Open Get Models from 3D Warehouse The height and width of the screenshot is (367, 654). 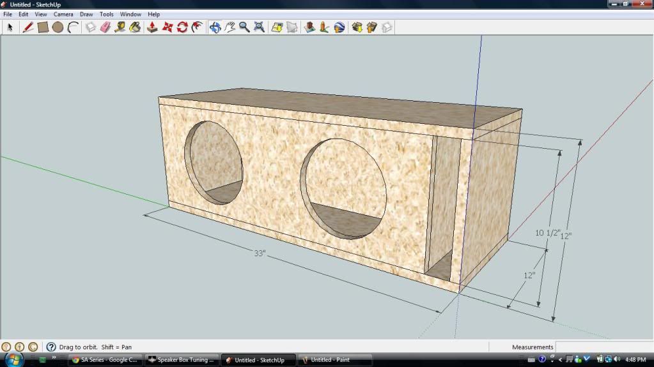(x=357, y=27)
